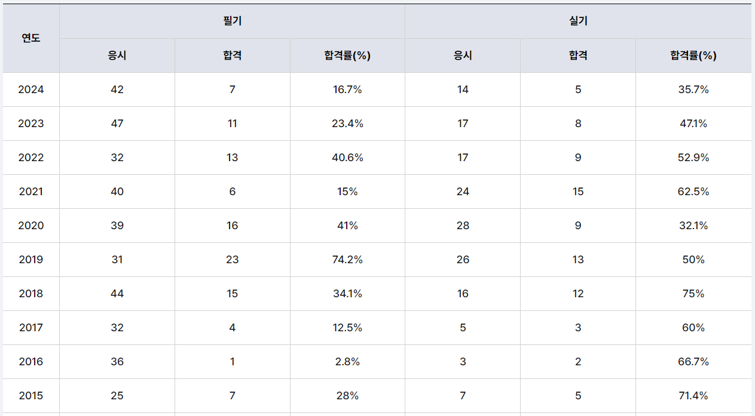755x416 pixels.
Task: Click the 응시 header under 필기
Action: coord(117,56)
